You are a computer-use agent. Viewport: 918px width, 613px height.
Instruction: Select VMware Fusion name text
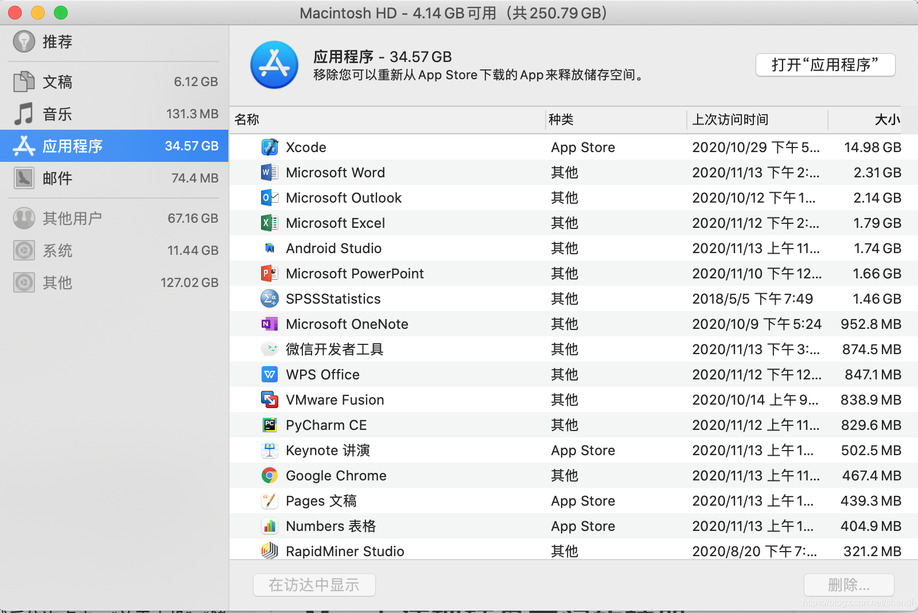coord(334,400)
